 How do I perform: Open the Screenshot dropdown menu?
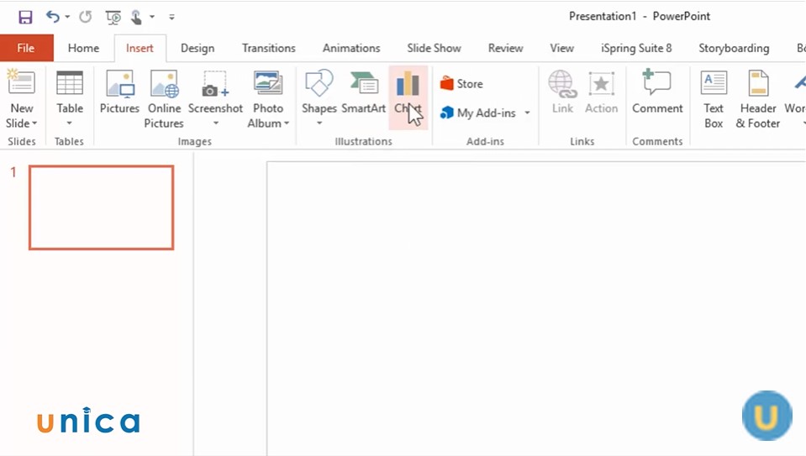pos(215,123)
